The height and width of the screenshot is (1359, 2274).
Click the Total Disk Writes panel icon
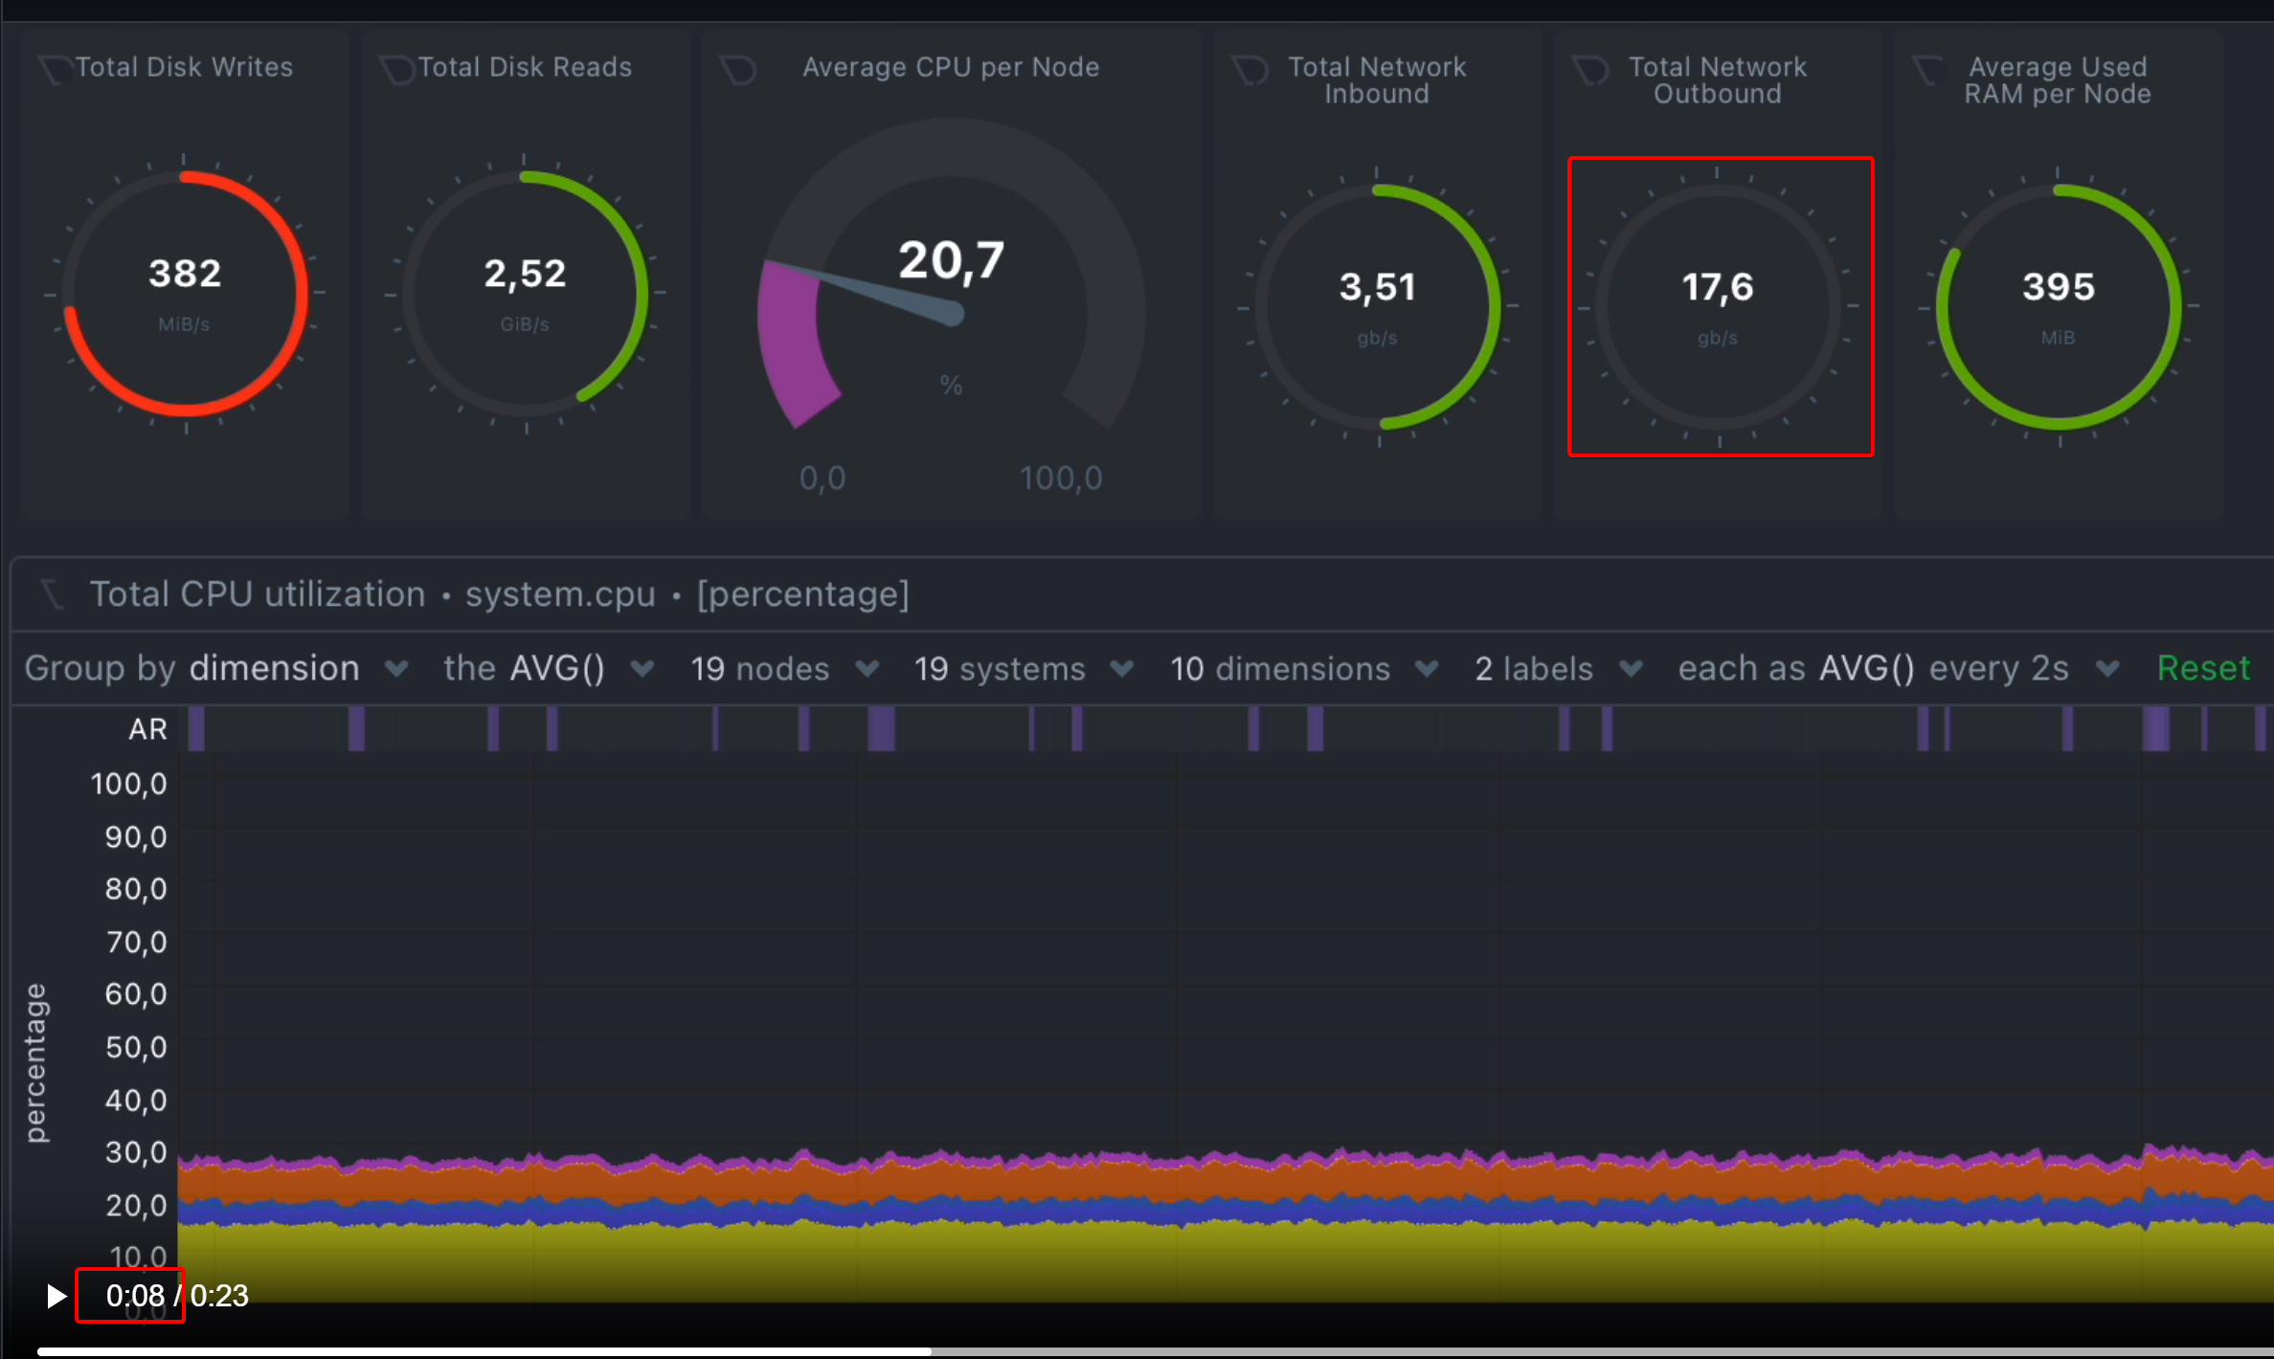[x=56, y=70]
